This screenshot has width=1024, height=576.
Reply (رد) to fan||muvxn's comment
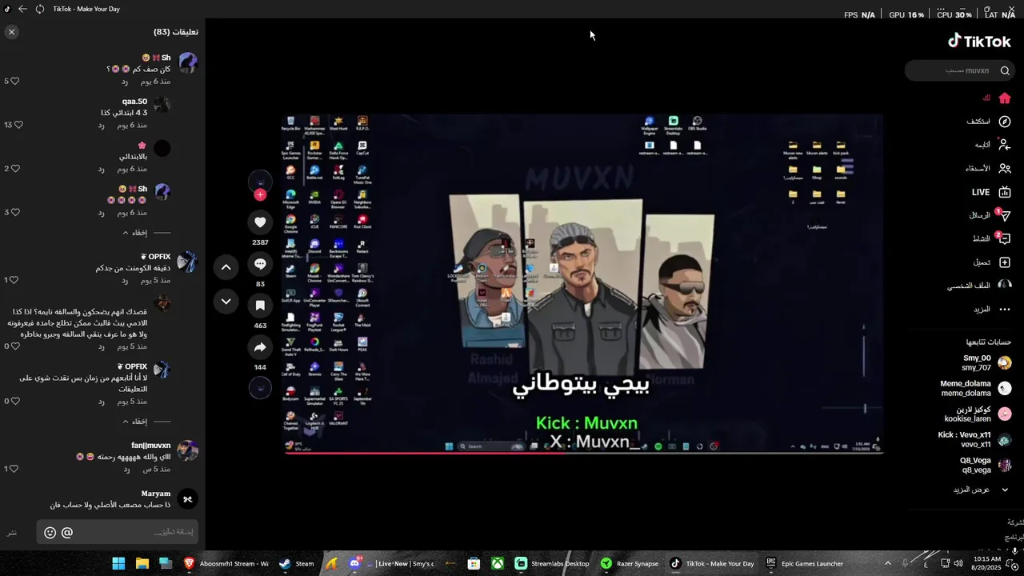(x=125, y=470)
